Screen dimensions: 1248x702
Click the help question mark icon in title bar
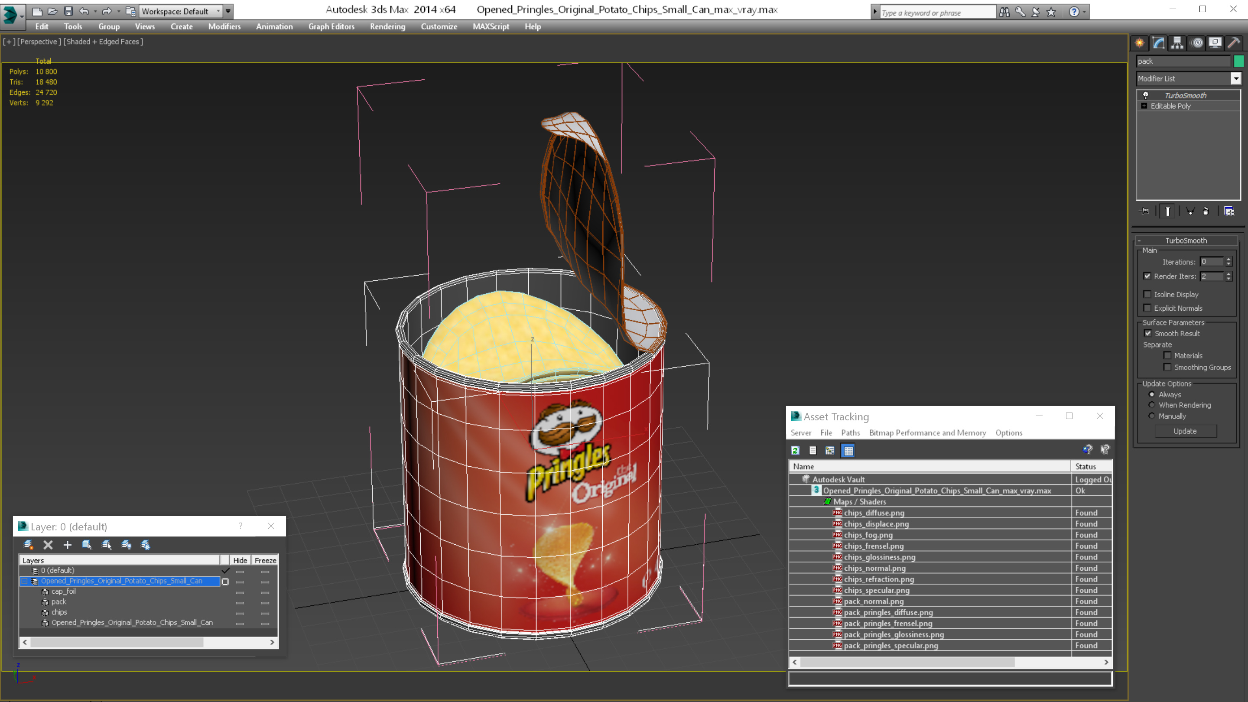click(x=1074, y=12)
